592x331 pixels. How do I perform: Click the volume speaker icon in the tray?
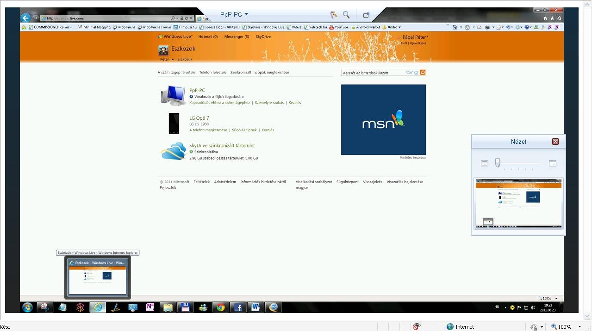pyautogui.click(x=533, y=307)
